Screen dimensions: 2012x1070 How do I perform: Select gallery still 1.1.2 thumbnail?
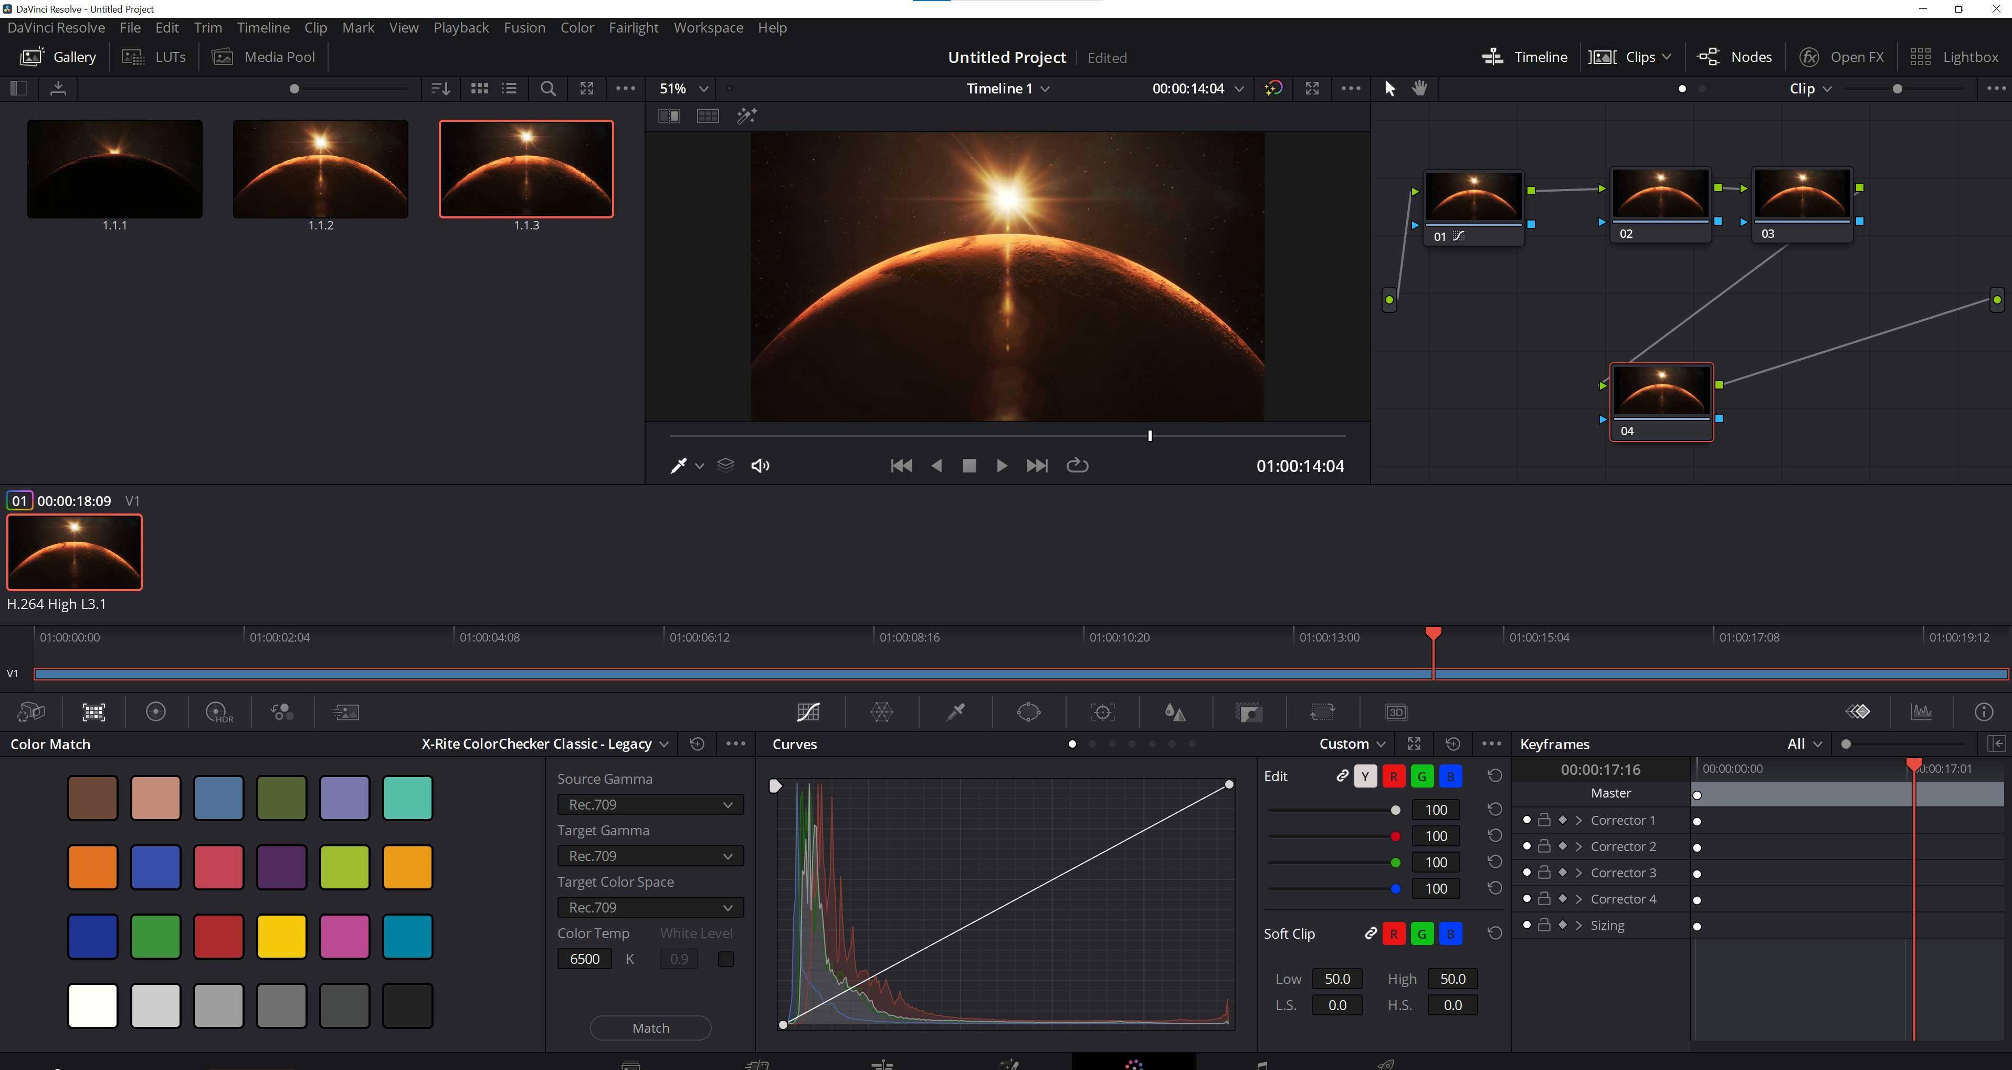tap(320, 169)
